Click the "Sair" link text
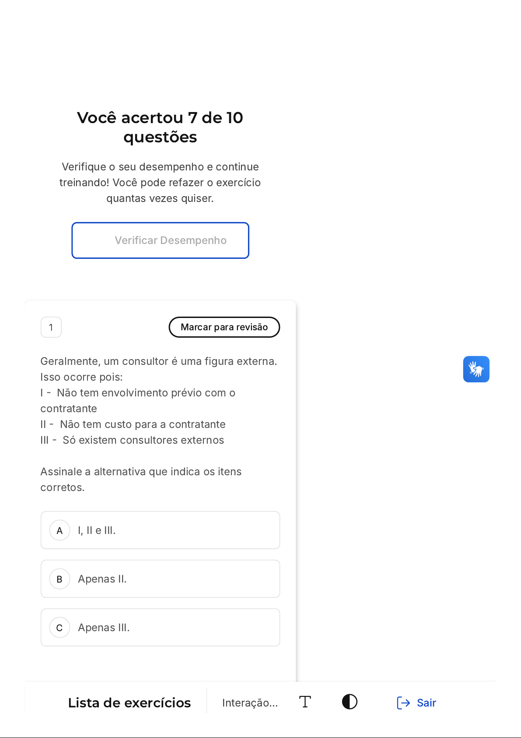521x738 pixels. [x=426, y=703]
